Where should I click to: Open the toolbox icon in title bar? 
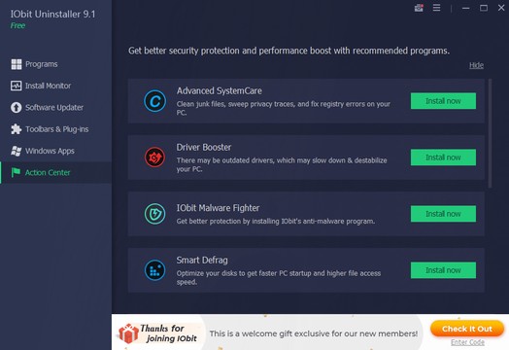pyautogui.click(x=419, y=8)
